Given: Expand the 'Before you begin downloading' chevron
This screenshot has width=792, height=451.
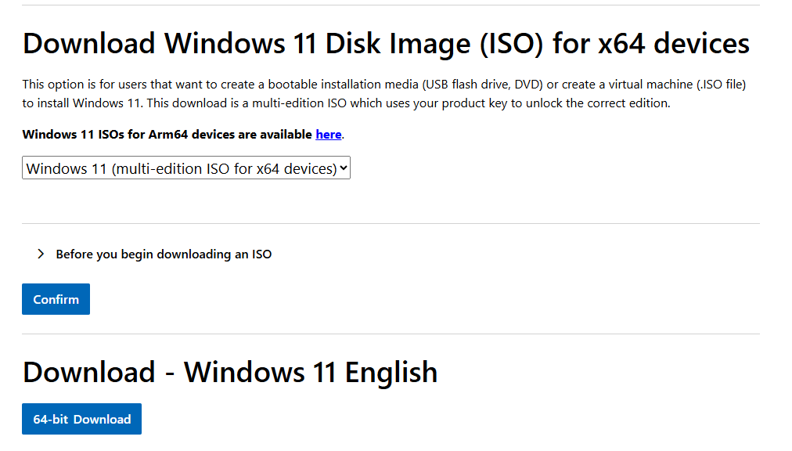Looking at the screenshot, I should tap(41, 254).
